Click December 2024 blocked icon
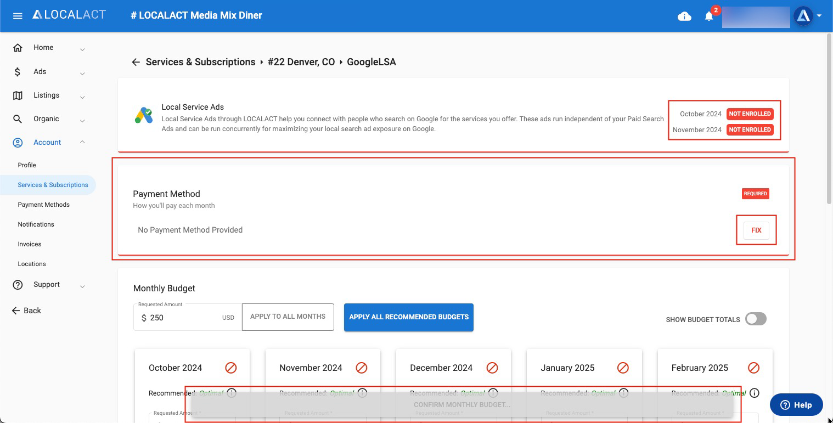Image resolution: width=833 pixels, height=423 pixels. (492, 368)
